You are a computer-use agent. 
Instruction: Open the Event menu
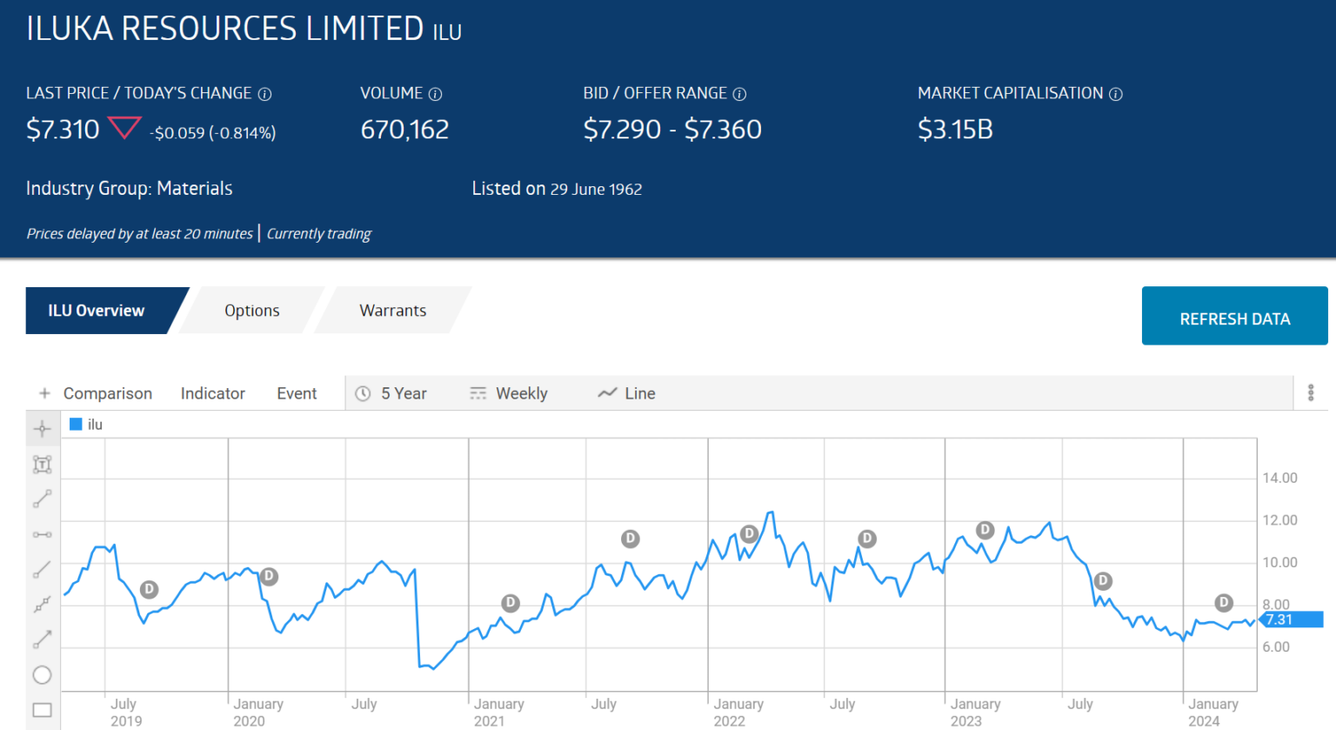click(297, 393)
